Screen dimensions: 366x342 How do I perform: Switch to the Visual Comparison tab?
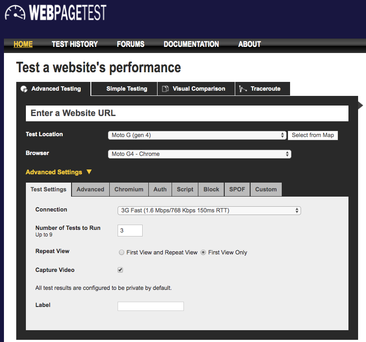[196, 89]
